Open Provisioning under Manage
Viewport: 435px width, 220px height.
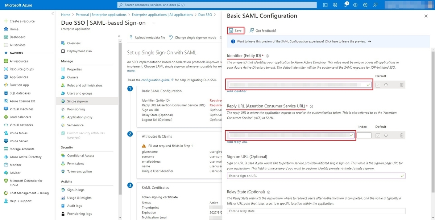tap(76, 109)
